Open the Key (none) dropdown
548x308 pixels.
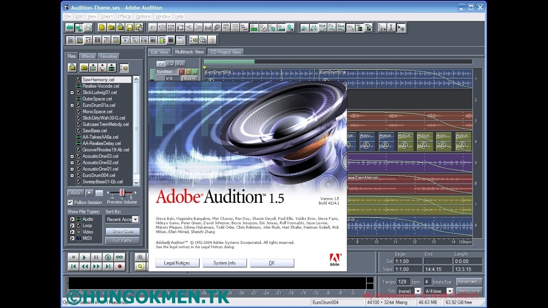pyautogui.click(x=418, y=291)
